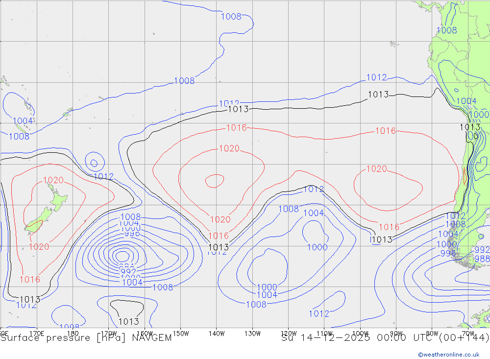Click the center of the deep low near 170W
Image resolution: width=490 pixels, height=359 pixels.
click(123, 256)
